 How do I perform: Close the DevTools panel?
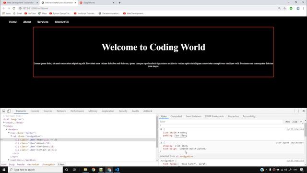pos(304,111)
